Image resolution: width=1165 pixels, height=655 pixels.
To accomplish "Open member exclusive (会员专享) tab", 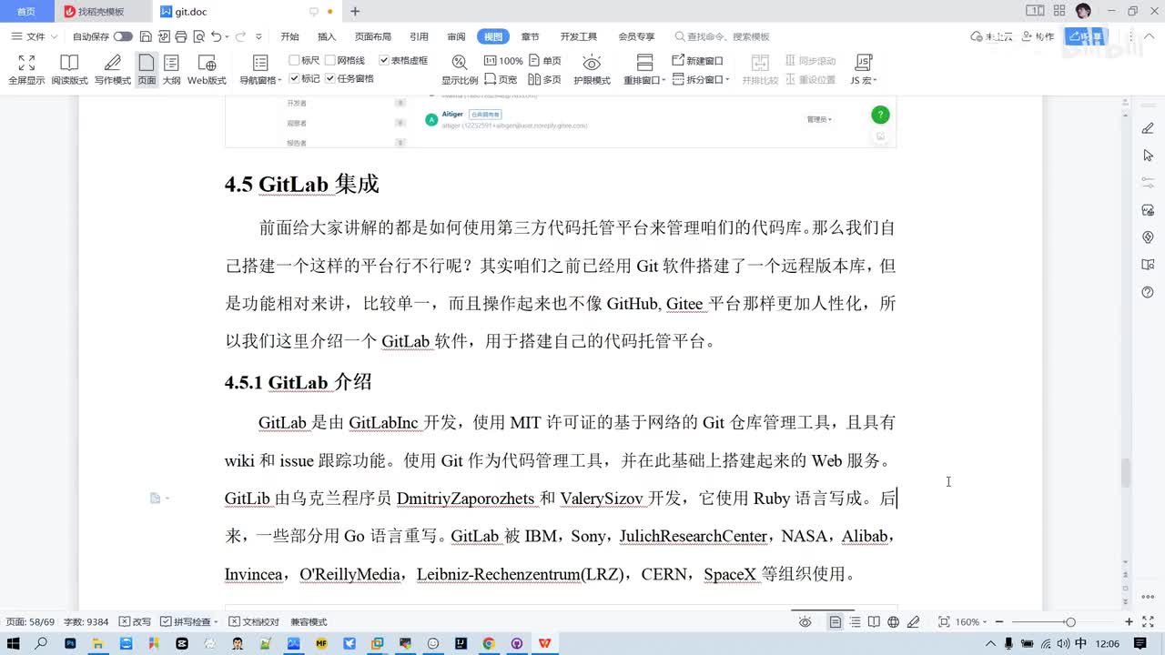I will click(636, 36).
